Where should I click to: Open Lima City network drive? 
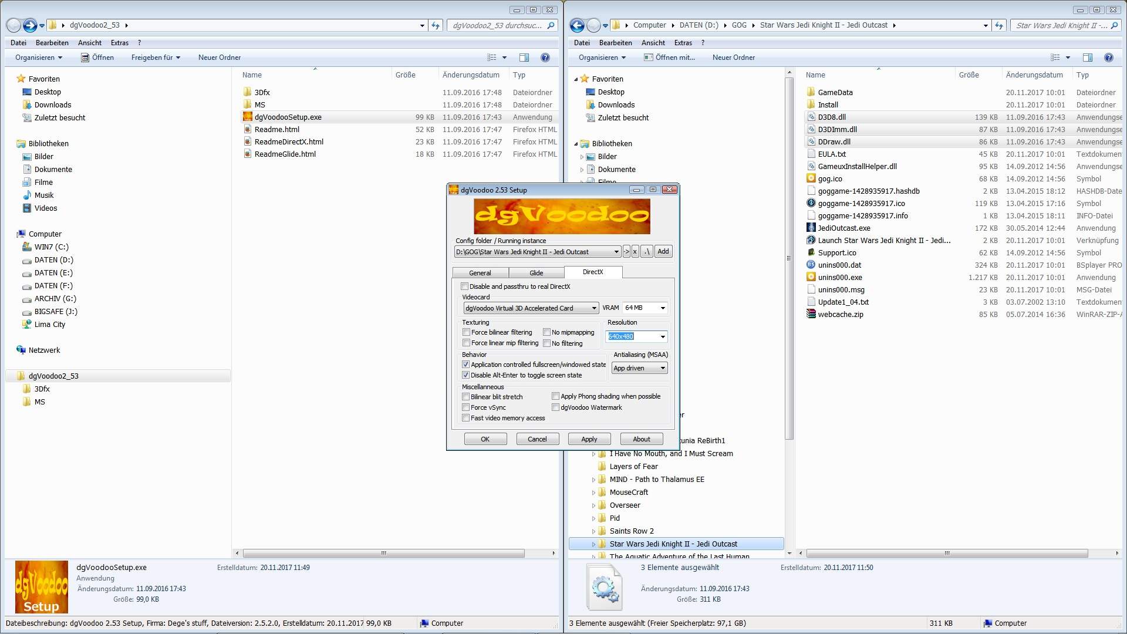(50, 324)
